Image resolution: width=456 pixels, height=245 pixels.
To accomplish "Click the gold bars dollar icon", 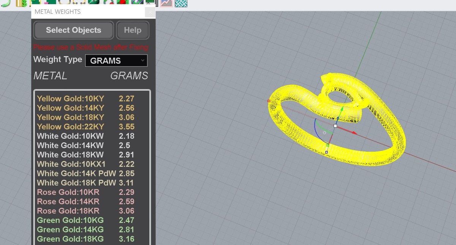I will point(21,3).
